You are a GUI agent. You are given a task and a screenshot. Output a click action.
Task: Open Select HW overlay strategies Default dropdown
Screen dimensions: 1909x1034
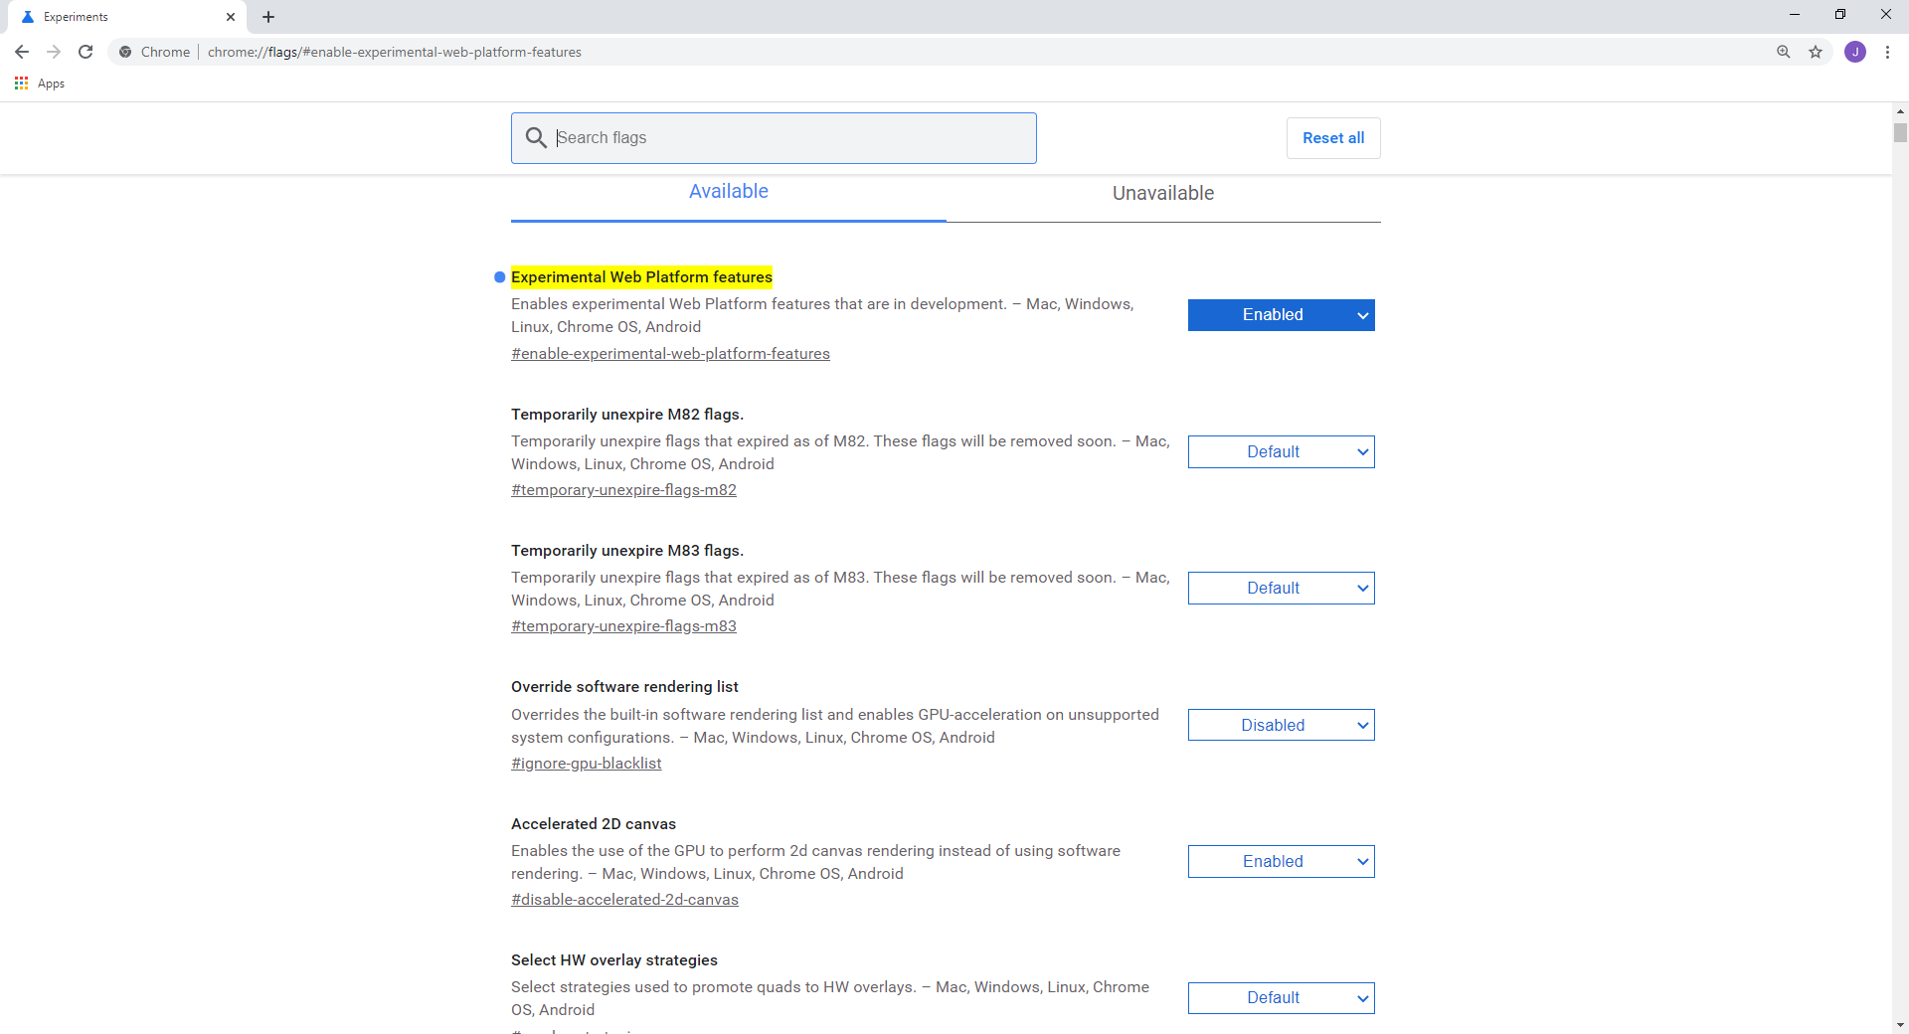coord(1282,997)
